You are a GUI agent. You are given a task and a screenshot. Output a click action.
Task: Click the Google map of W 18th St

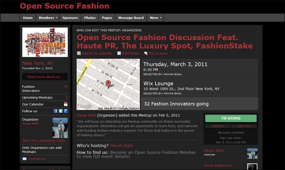(x=108, y=84)
